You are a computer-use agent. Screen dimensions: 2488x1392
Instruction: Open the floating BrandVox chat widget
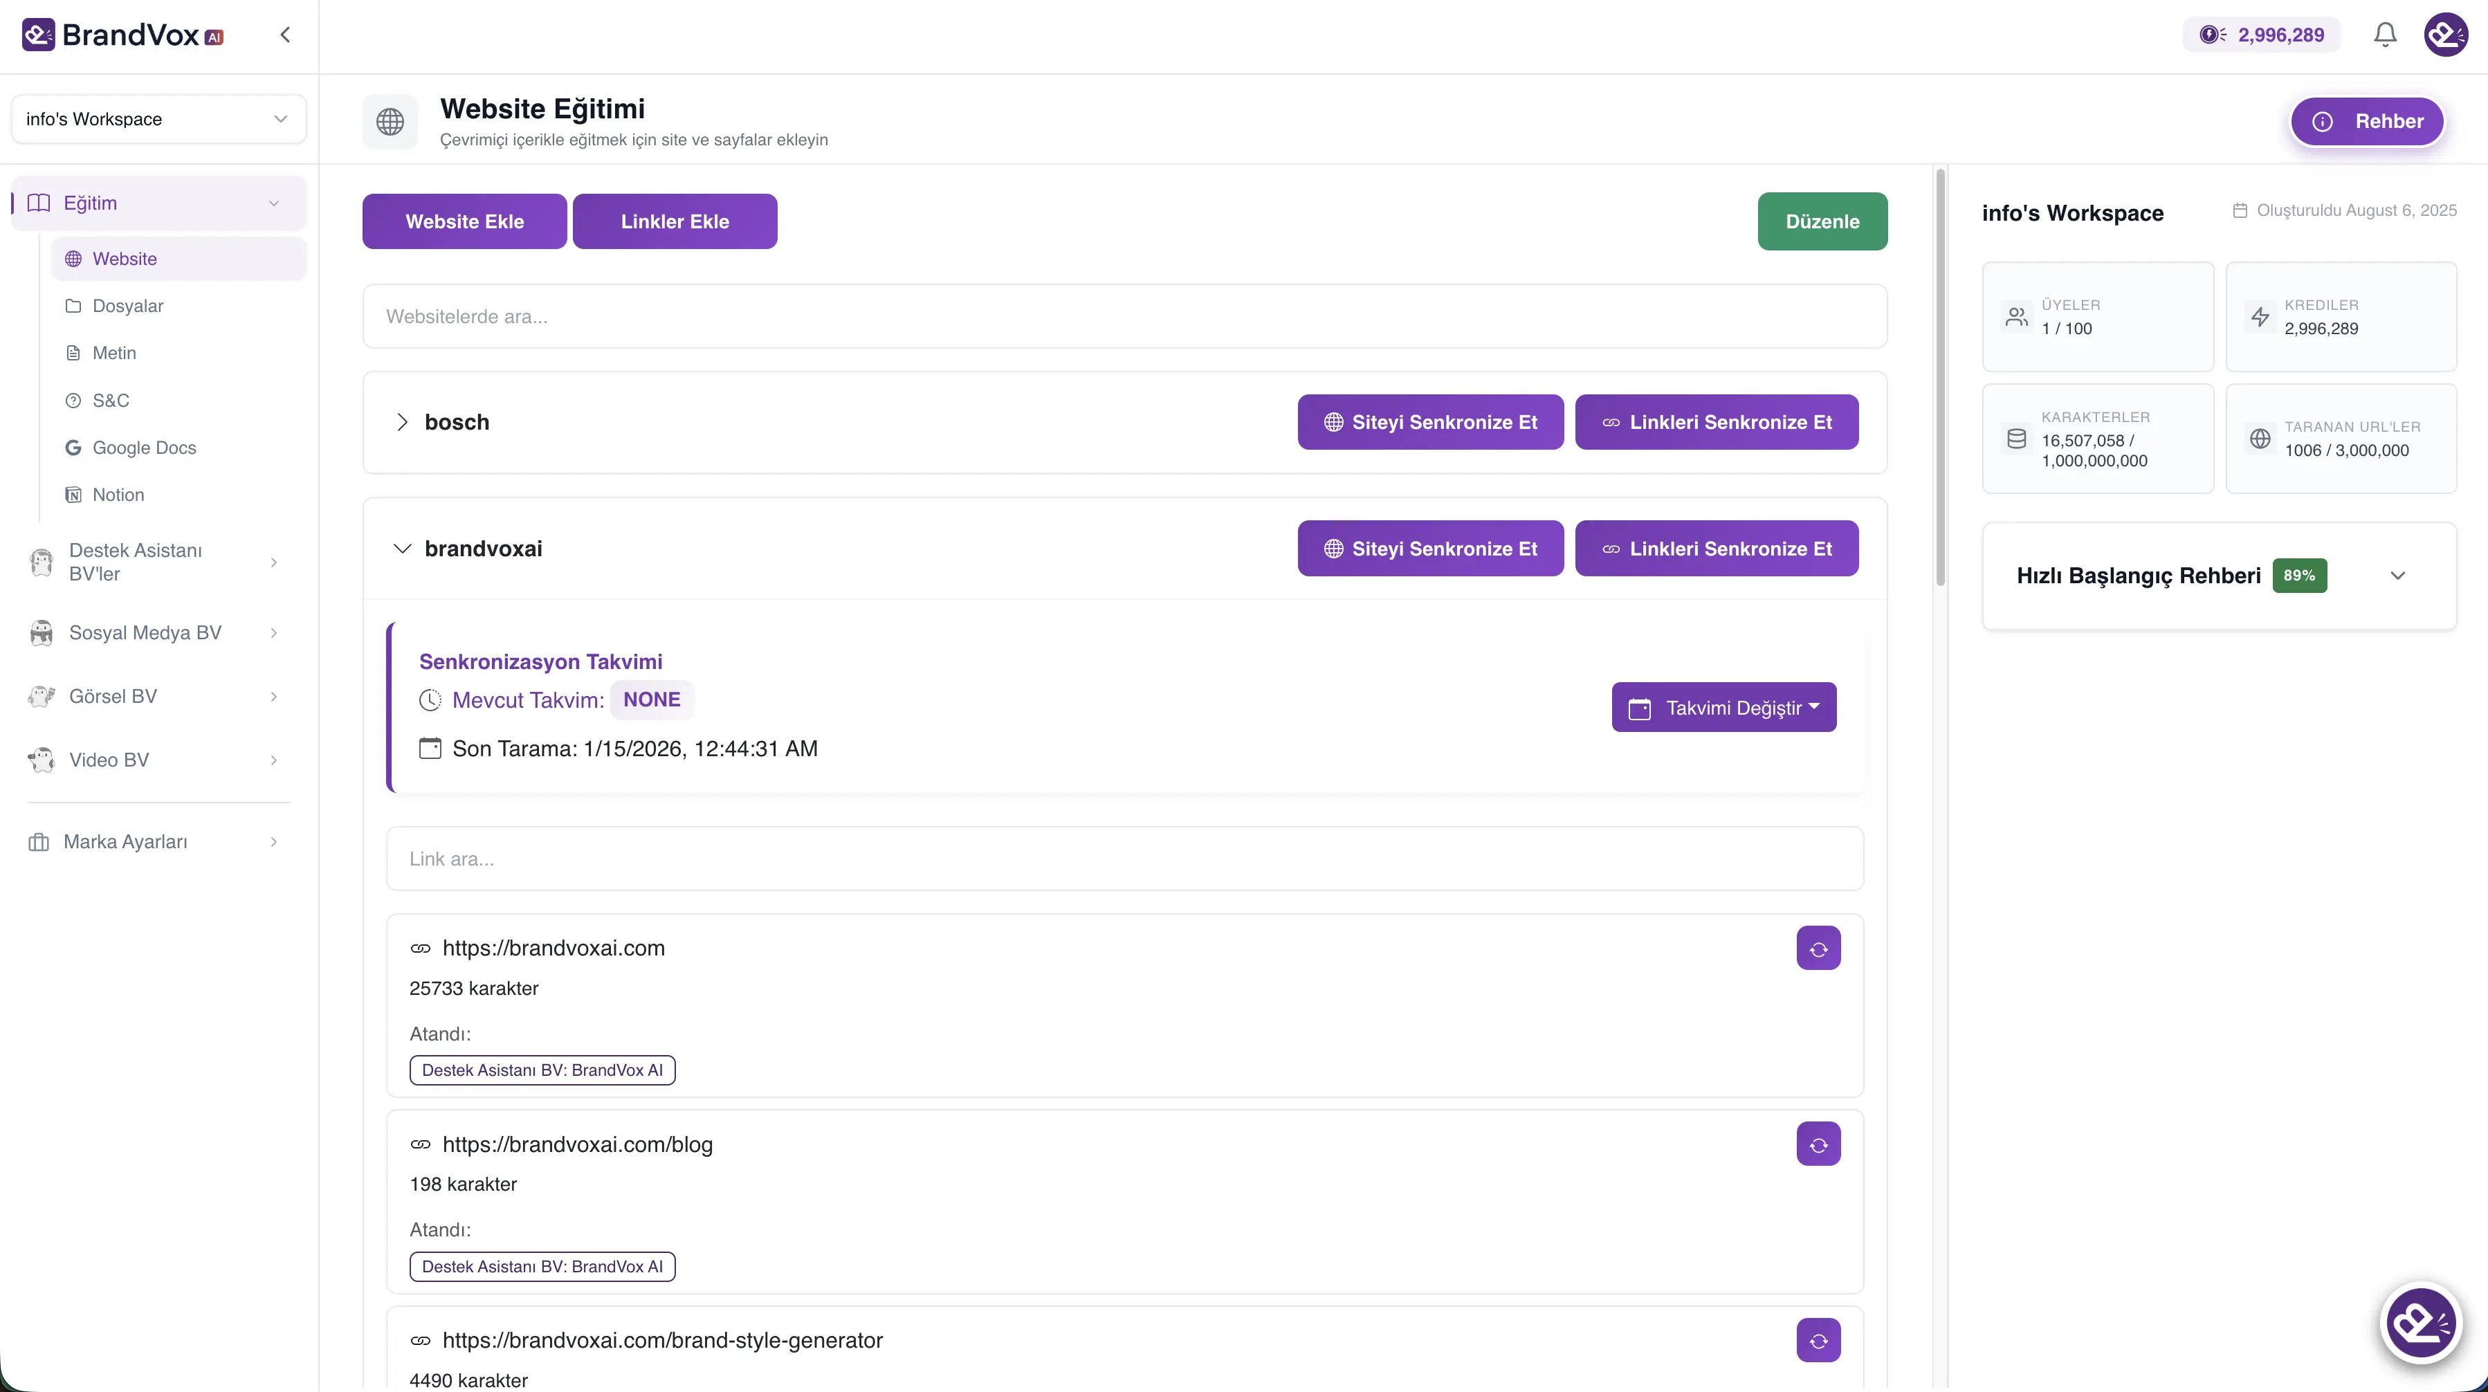2420,1324
